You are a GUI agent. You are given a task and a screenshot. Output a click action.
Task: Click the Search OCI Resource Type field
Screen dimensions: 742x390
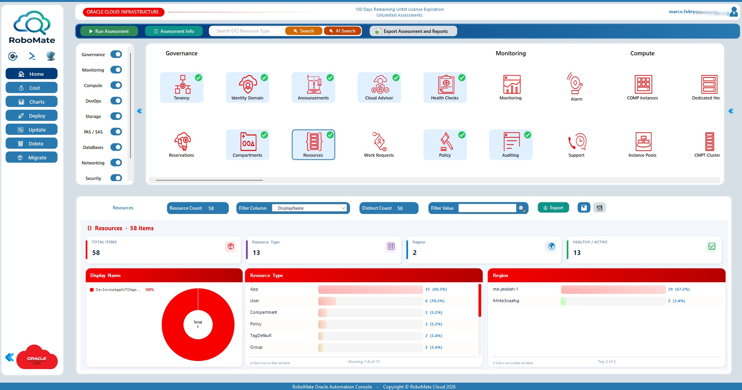coord(248,31)
